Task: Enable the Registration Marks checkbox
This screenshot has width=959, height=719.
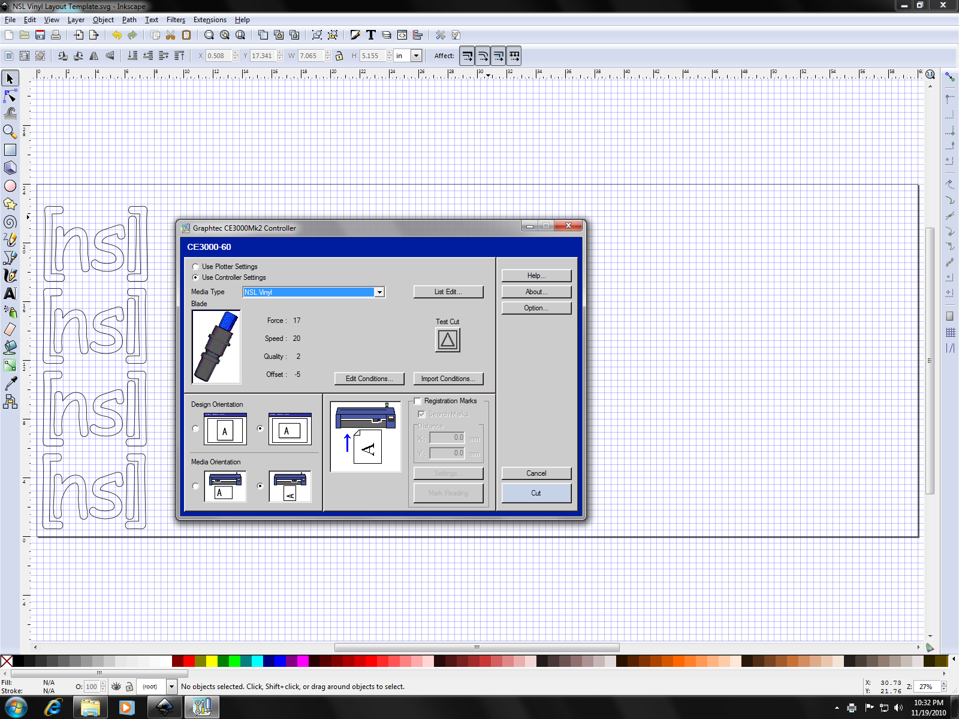Action: pyautogui.click(x=418, y=401)
